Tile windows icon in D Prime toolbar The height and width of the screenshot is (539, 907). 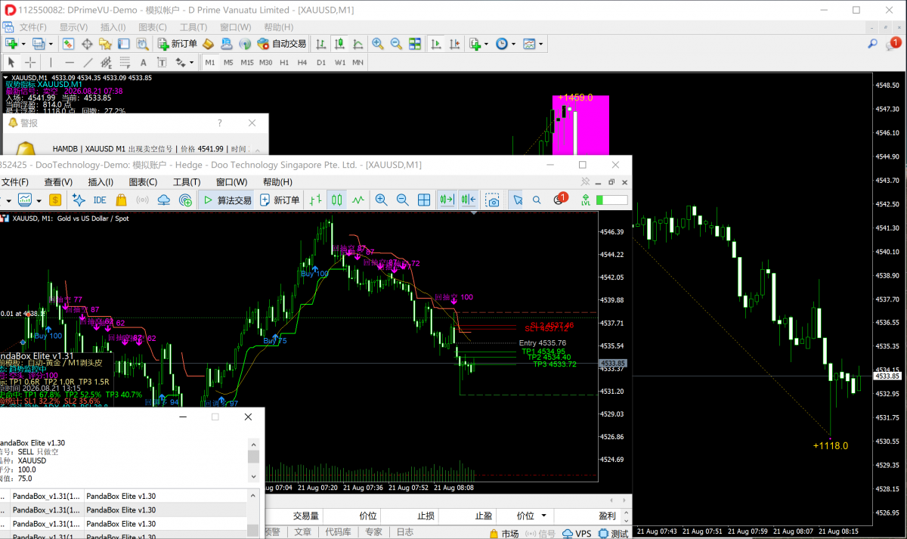[414, 44]
